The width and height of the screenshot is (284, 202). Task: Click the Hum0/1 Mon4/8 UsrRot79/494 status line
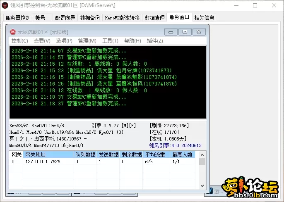click(x=66, y=132)
